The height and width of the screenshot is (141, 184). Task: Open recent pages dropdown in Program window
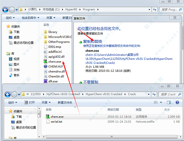[17, 10]
